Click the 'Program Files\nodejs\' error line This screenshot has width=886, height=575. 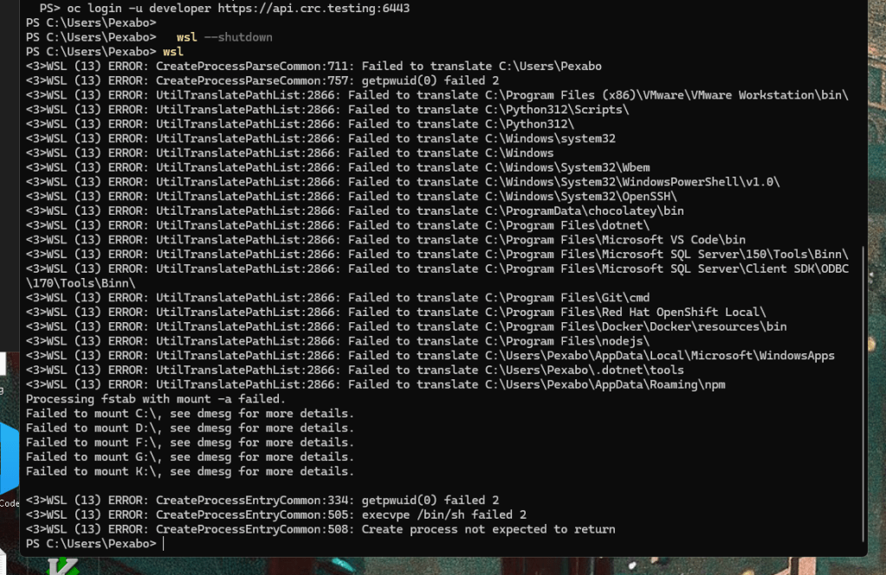point(338,341)
